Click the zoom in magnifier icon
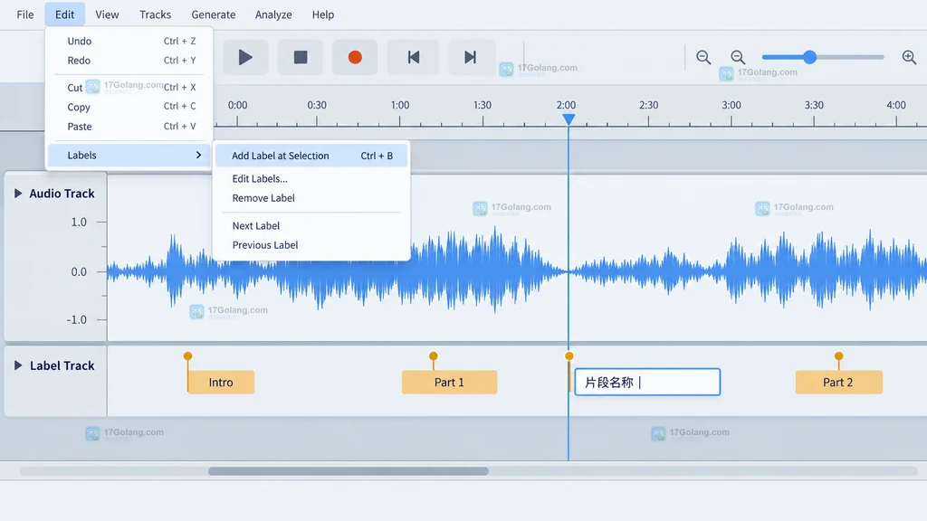The image size is (927, 521). (909, 57)
